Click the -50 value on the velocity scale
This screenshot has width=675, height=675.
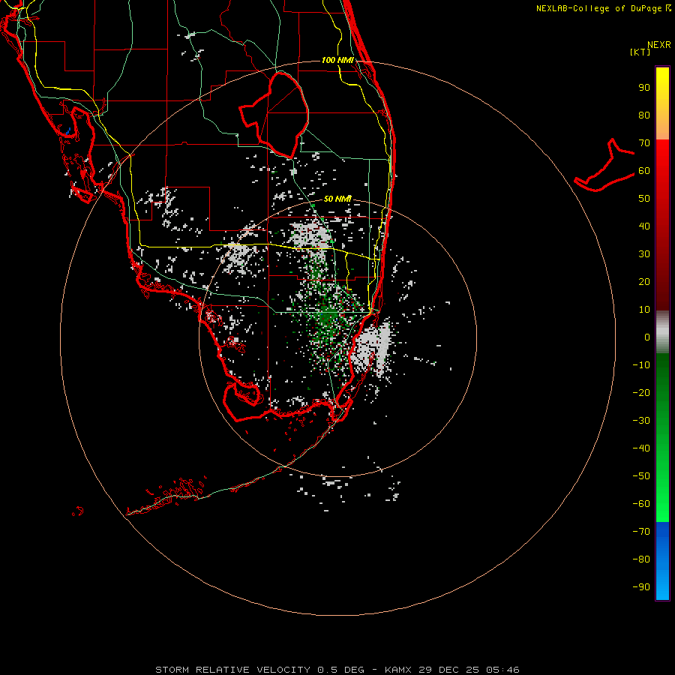click(x=641, y=475)
